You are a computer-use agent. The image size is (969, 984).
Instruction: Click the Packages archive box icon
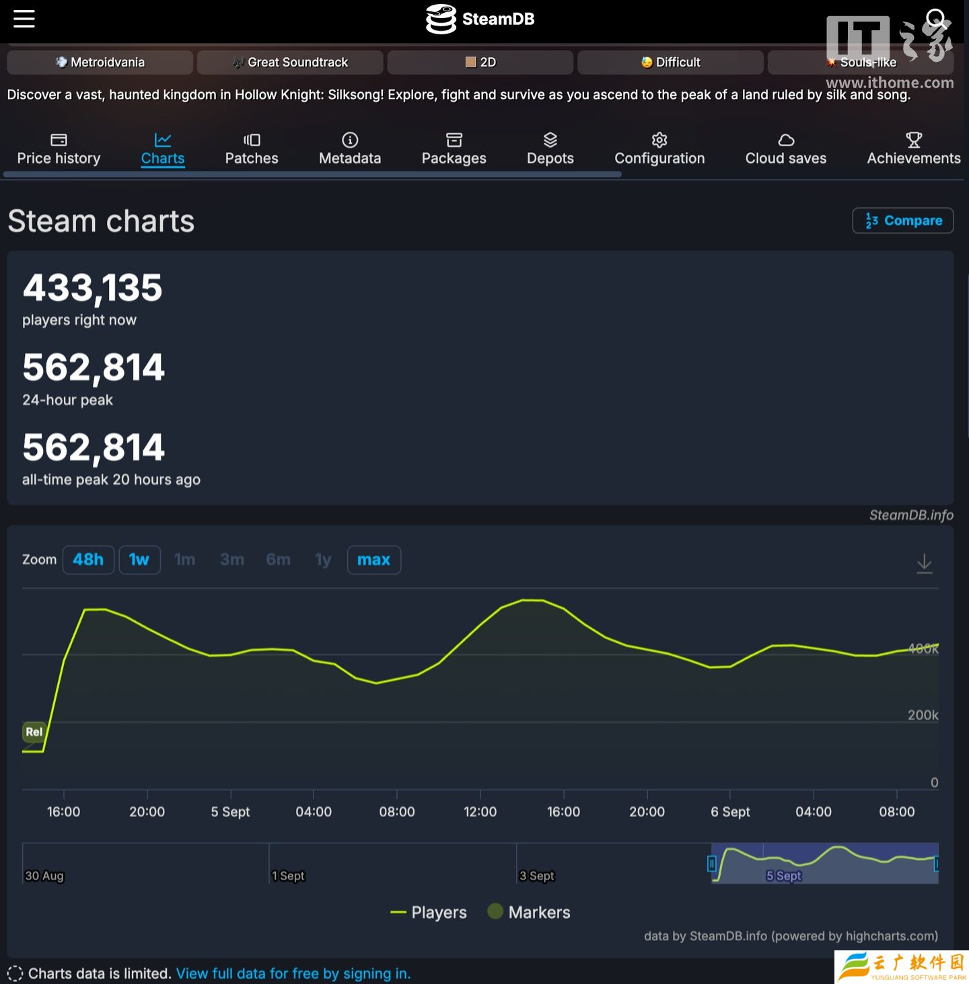click(x=454, y=140)
